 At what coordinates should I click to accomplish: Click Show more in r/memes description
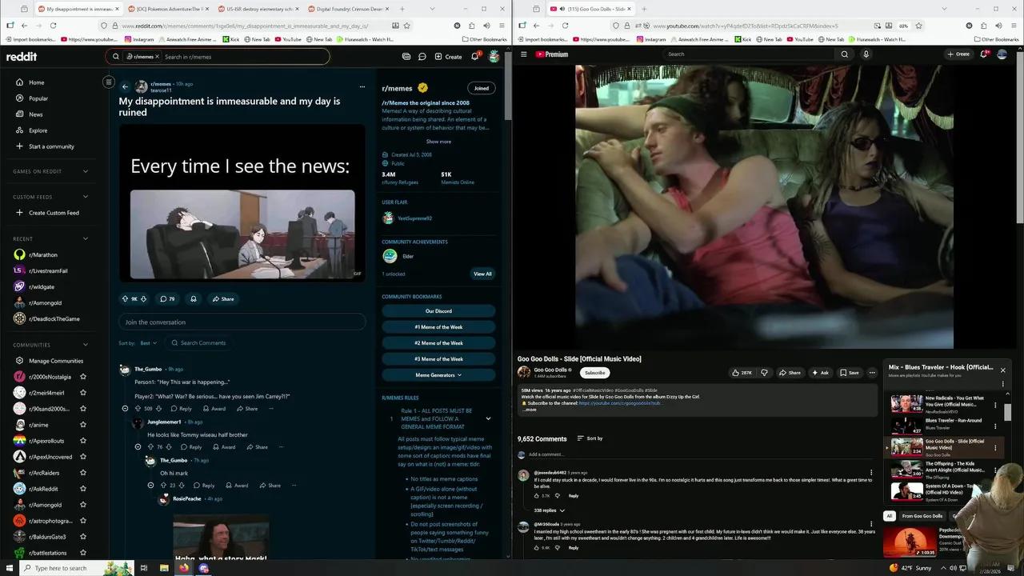click(438, 142)
